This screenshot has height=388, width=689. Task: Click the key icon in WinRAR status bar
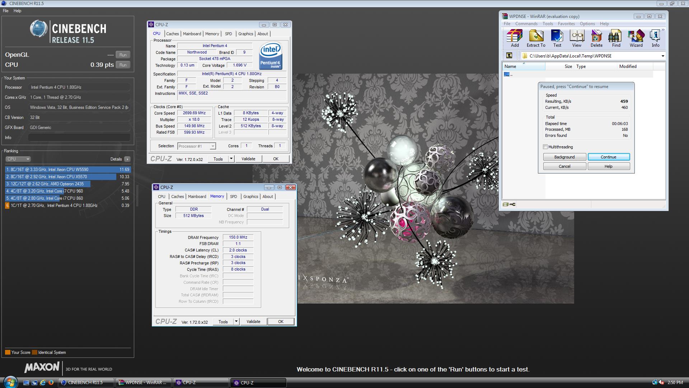(x=513, y=204)
